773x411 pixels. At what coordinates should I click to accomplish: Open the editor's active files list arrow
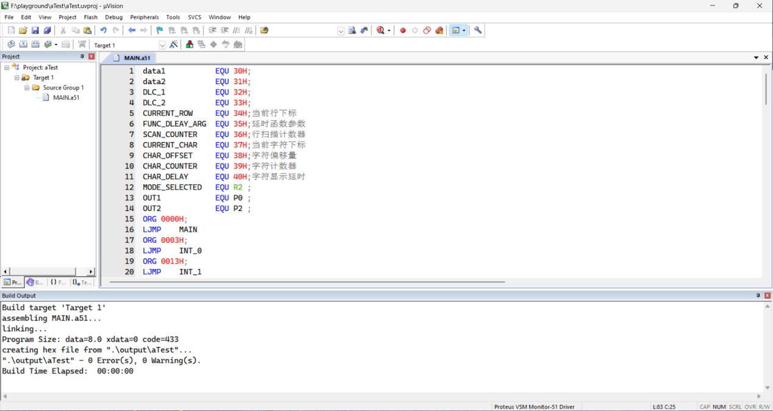(x=757, y=57)
